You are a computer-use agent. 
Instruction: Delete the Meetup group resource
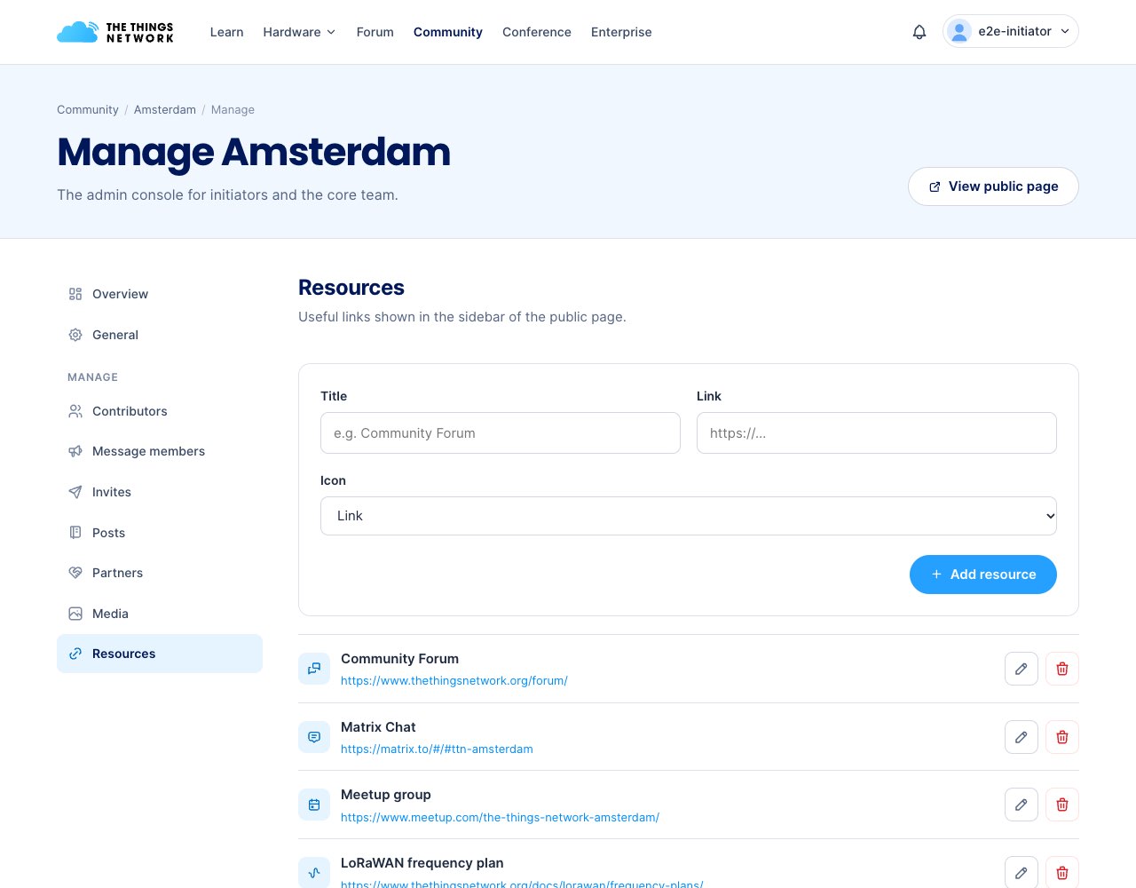1062,805
